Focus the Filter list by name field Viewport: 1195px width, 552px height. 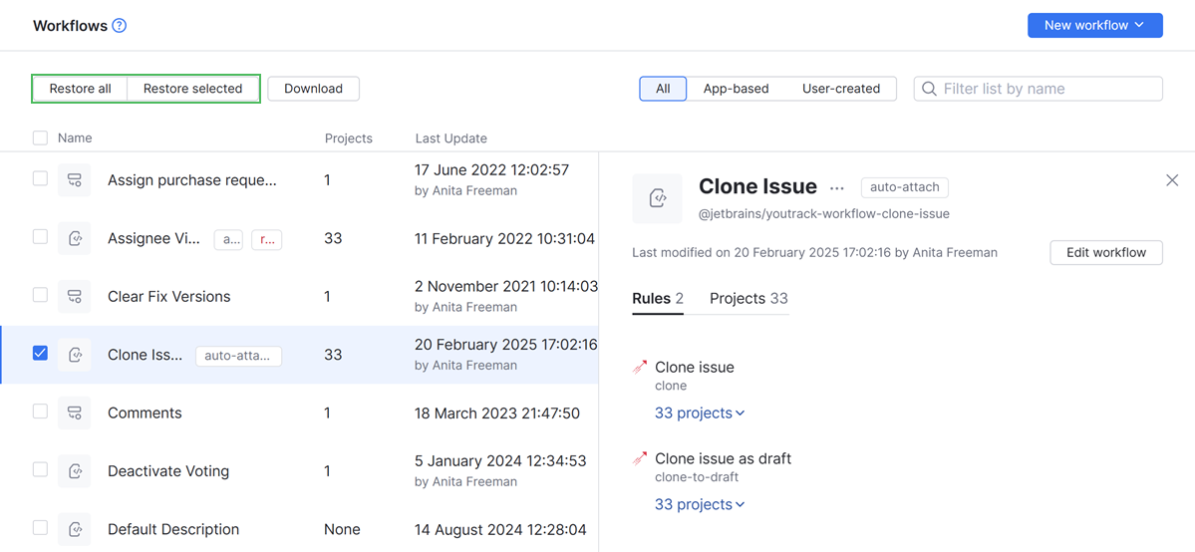coord(1048,89)
